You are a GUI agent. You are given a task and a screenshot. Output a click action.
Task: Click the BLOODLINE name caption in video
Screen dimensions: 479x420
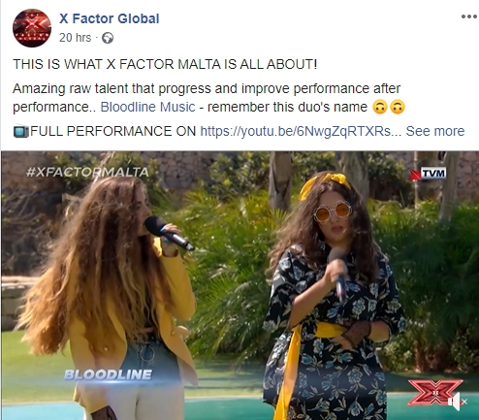[x=108, y=374]
